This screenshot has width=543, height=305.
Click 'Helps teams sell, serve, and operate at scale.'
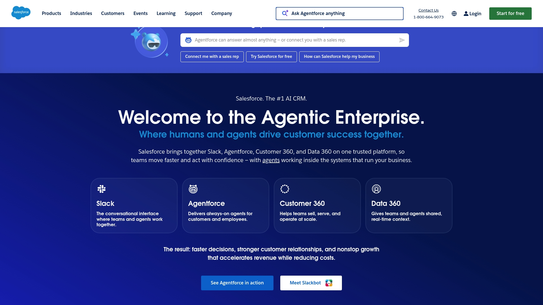310,216
